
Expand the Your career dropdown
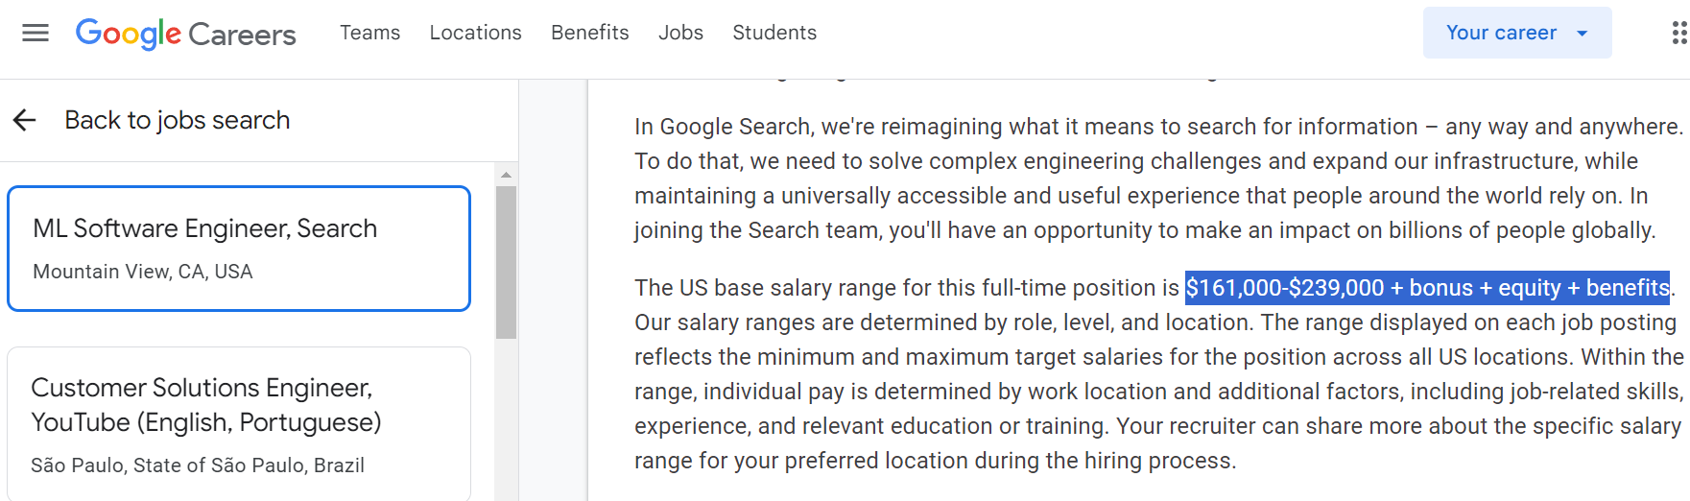pos(1516,33)
